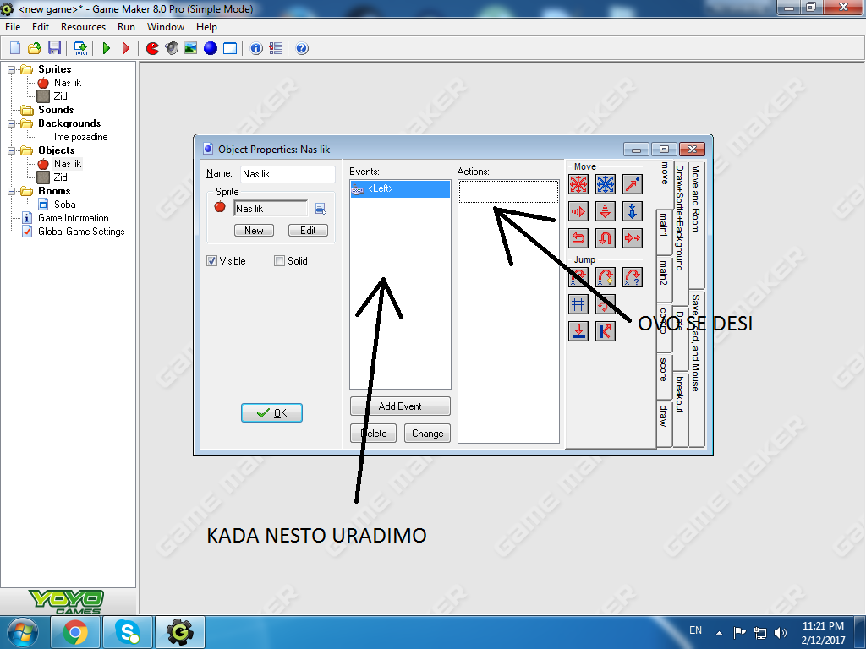
Task: Open an existing game file
Action: 34,48
